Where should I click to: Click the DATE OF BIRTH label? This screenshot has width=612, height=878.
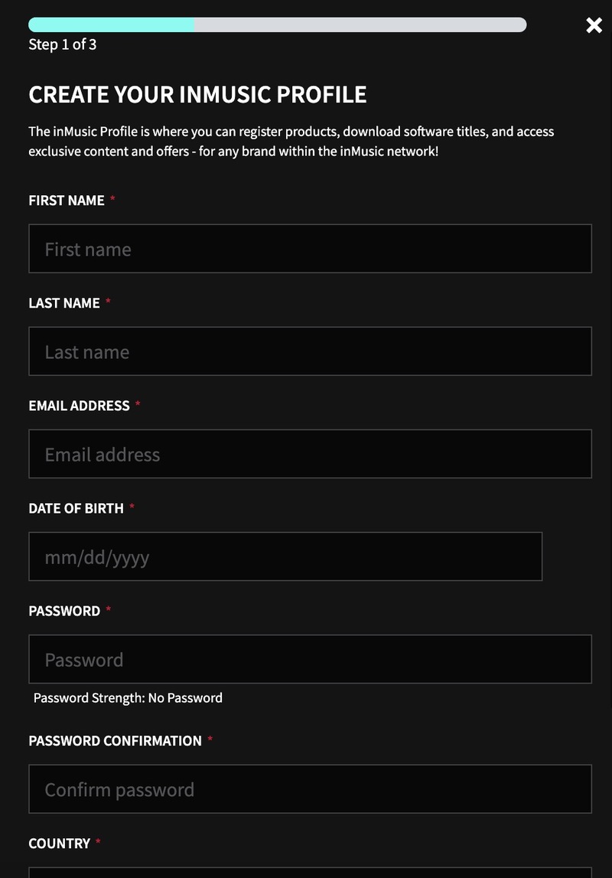[76, 508]
